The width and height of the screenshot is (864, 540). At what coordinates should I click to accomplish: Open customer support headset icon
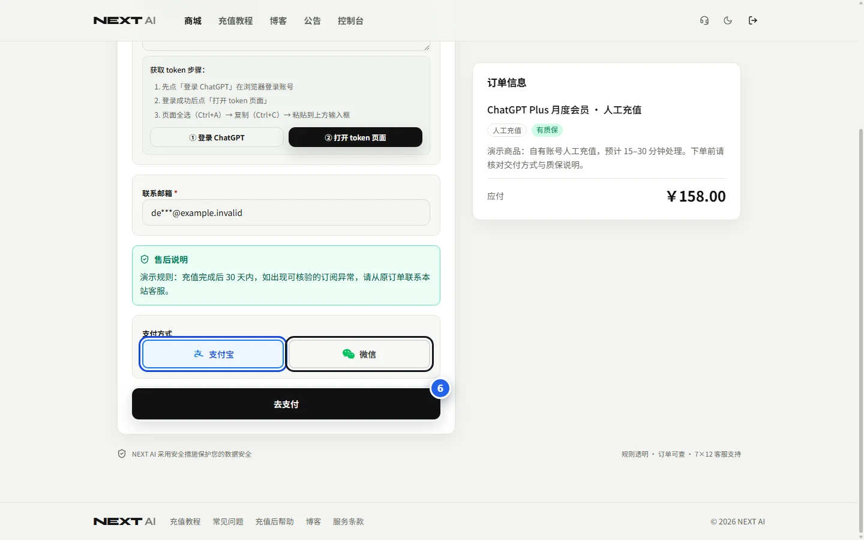coord(704,20)
